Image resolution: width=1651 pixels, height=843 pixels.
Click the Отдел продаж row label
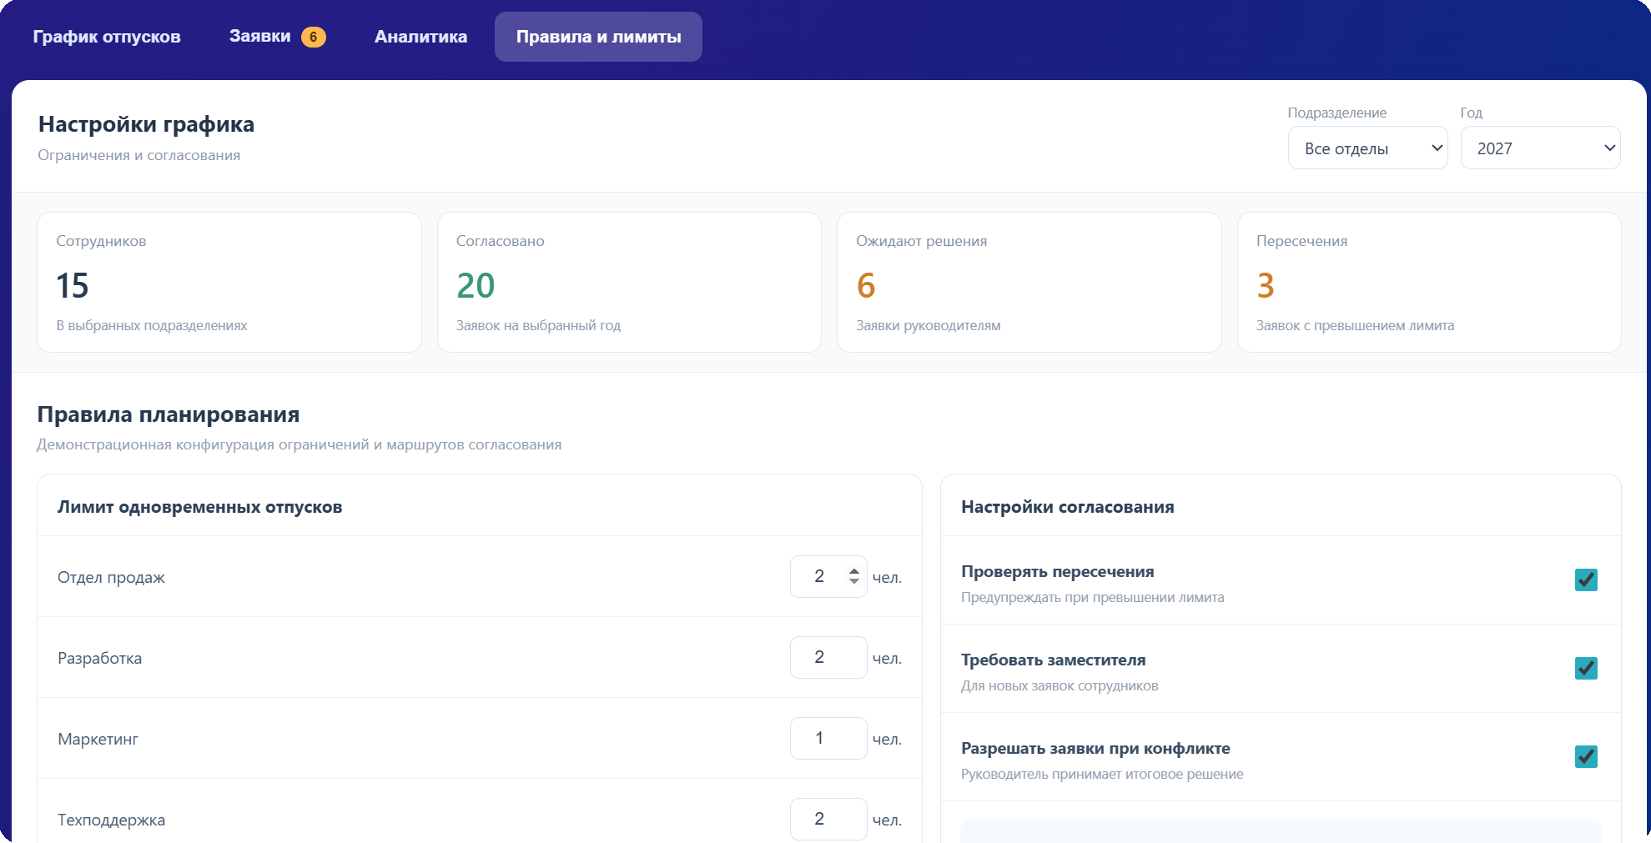[x=111, y=578]
